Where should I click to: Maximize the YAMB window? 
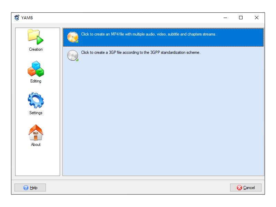[x=241, y=18]
